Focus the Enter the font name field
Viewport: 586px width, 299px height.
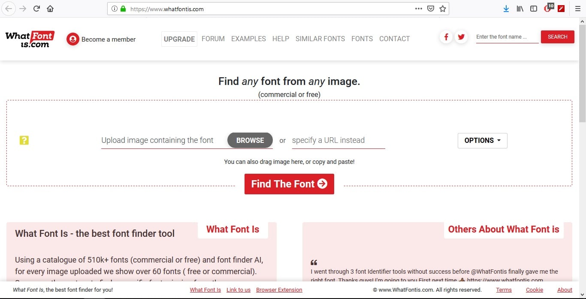click(507, 37)
